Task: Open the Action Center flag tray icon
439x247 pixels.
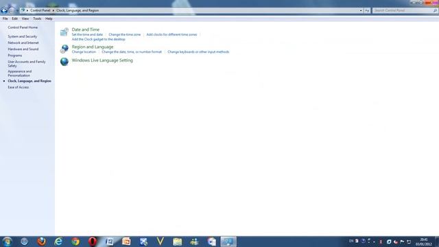Action: [x=402, y=242]
